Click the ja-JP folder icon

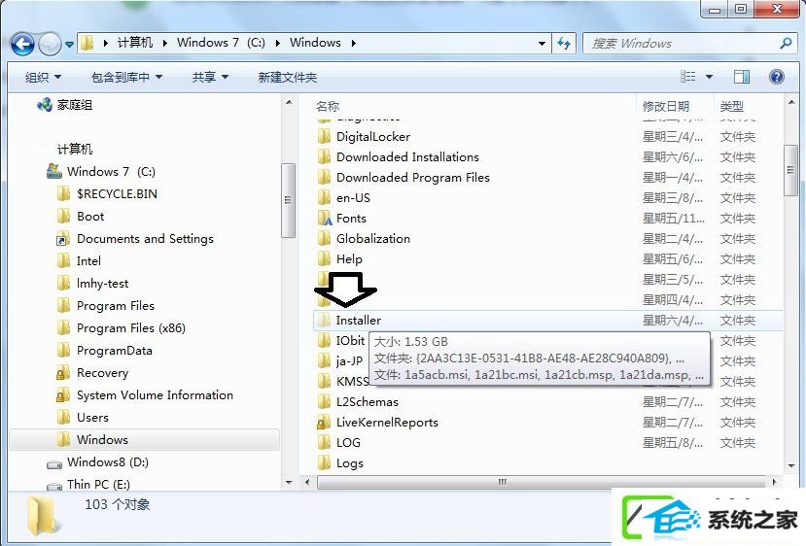324,361
